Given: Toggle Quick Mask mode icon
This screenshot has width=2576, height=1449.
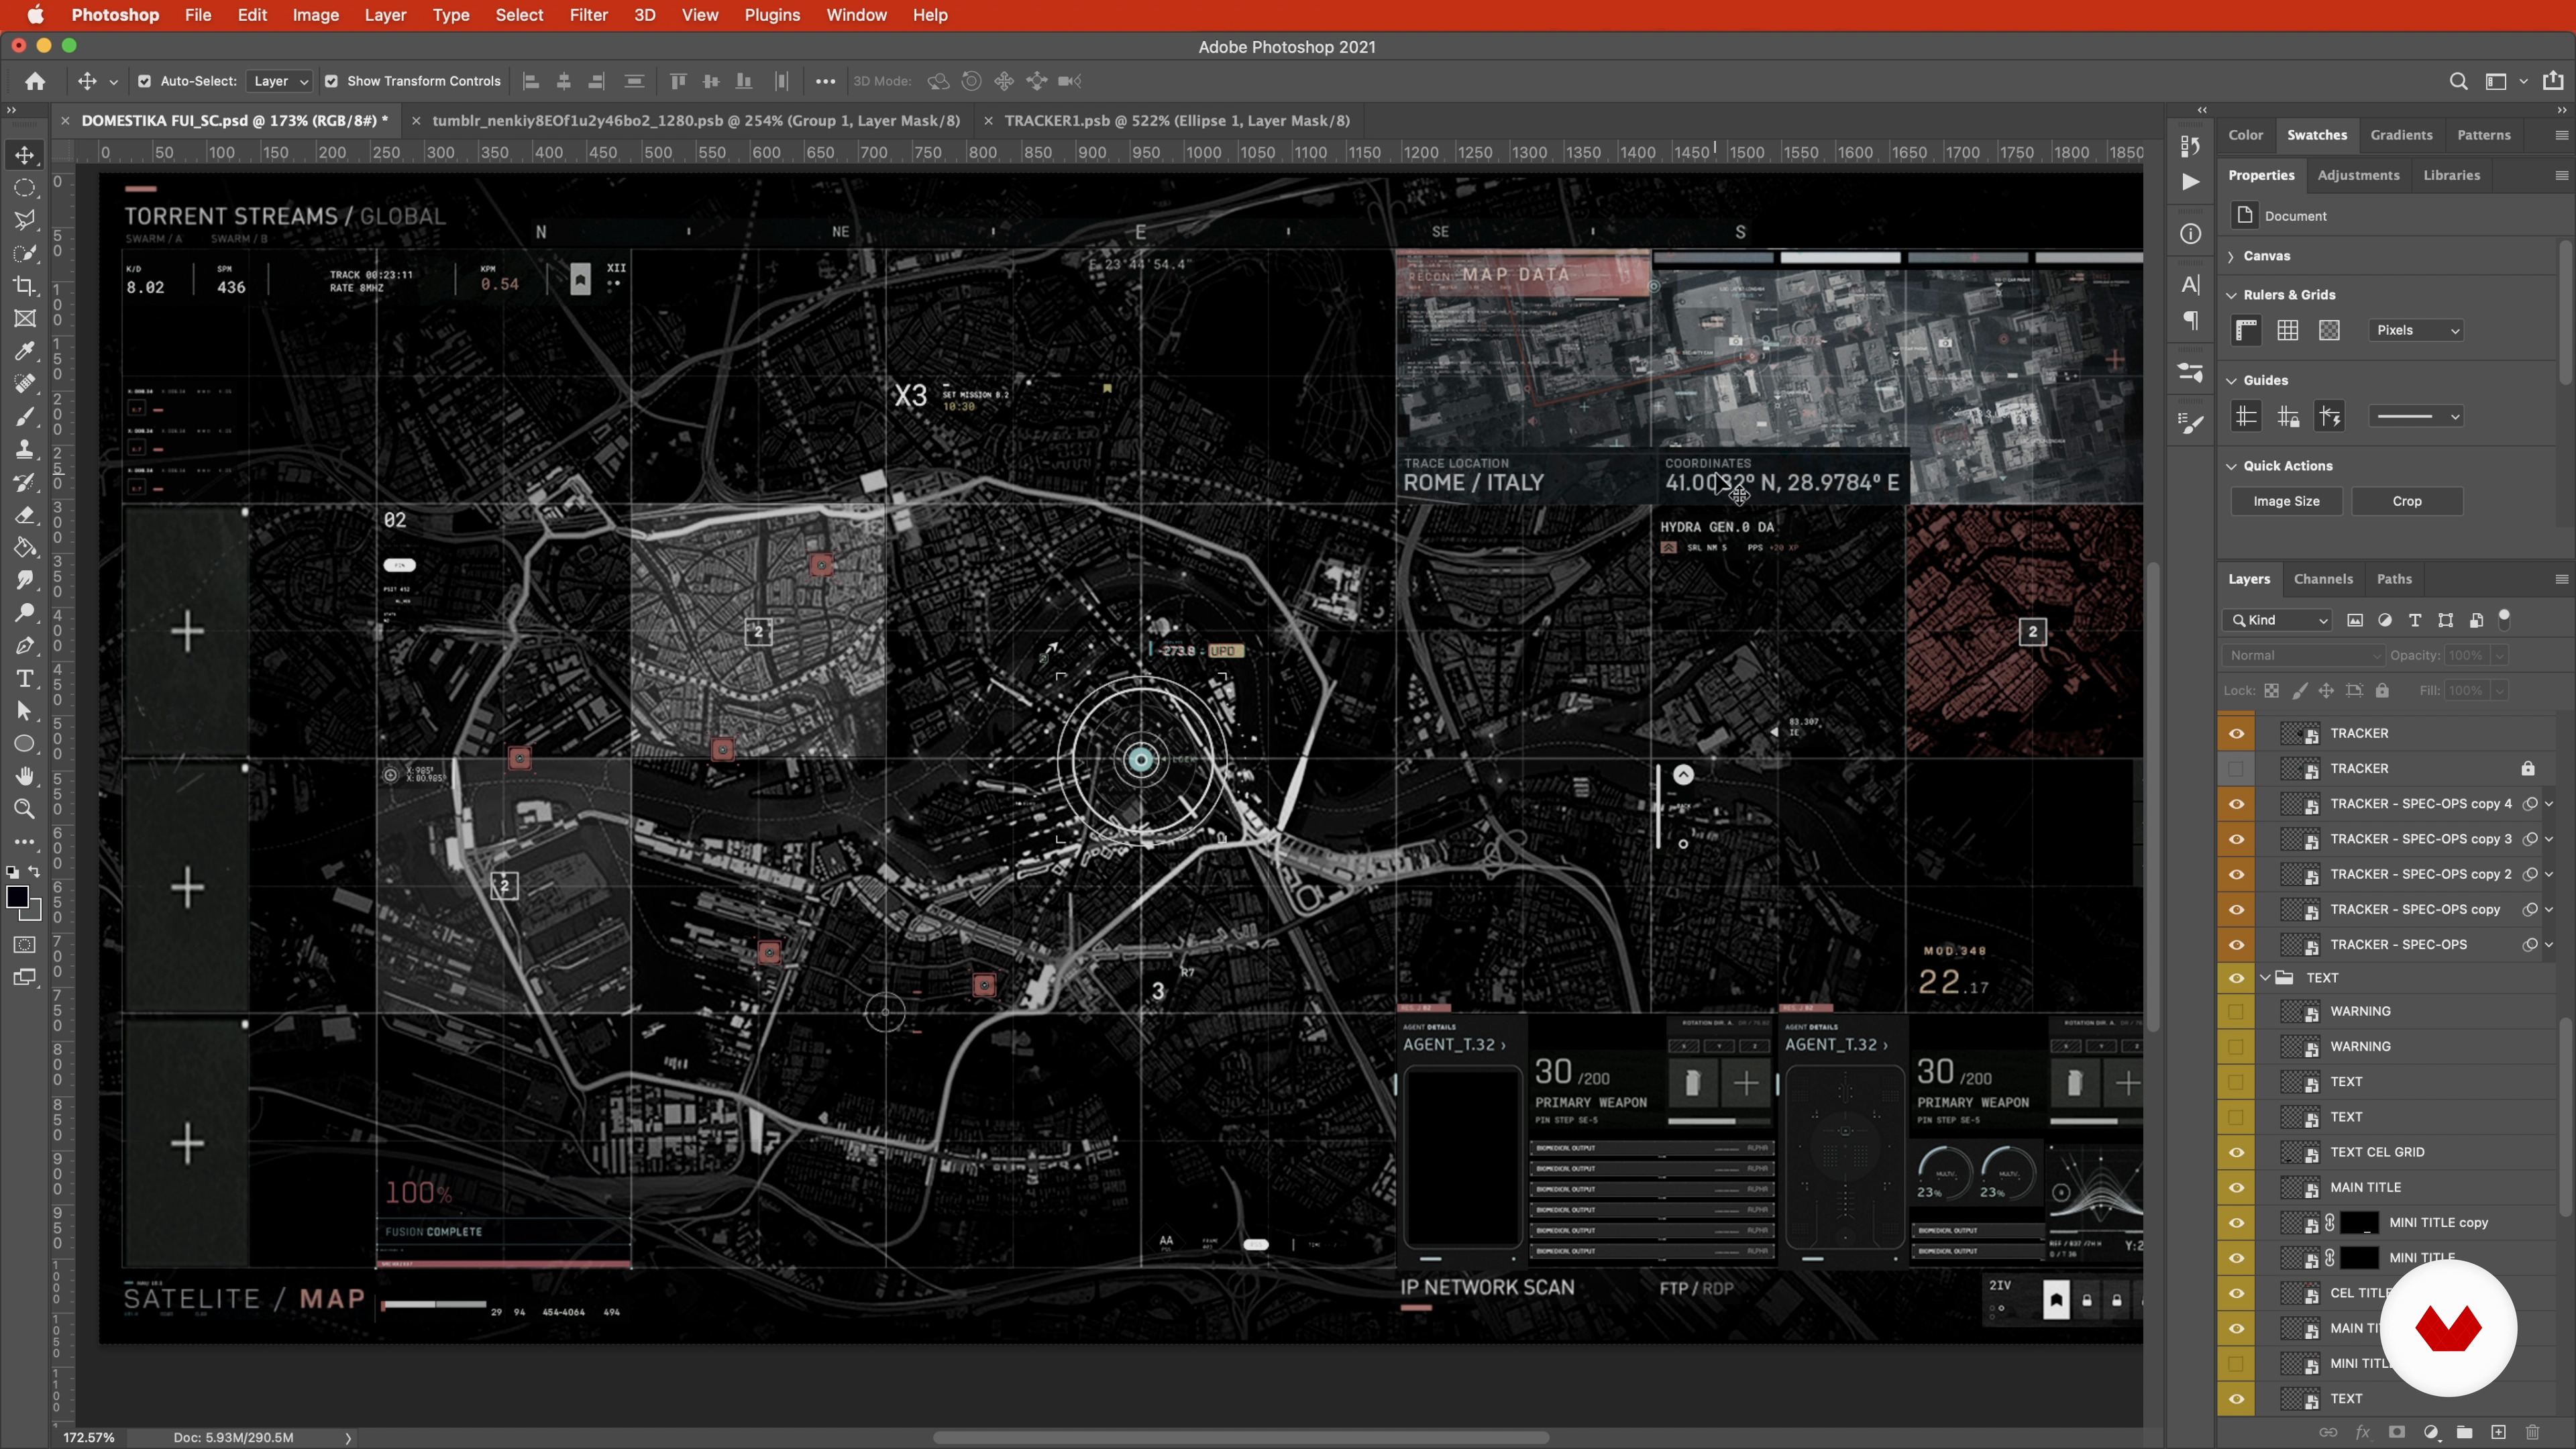Looking at the screenshot, I should 25,945.
